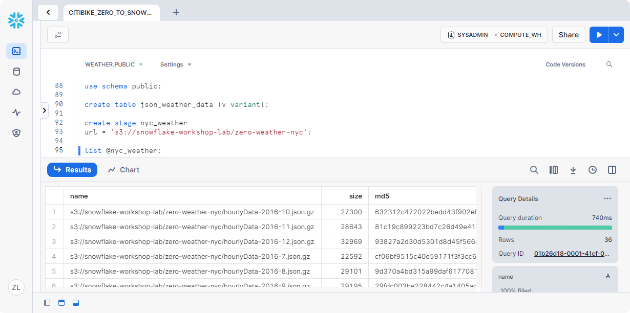The image size is (630, 313).
Task: Click the query duration progress bar
Action: pyautogui.click(x=555, y=228)
